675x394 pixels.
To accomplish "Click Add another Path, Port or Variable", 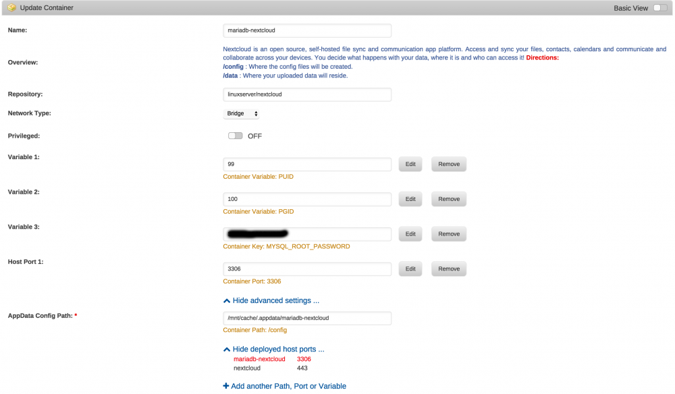I will point(288,387).
